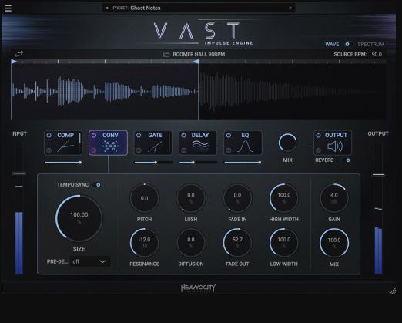The width and height of the screenshot is (402, 323).
Task: Toggle the TEMPO SYNC switch
Action: (98, 184)
